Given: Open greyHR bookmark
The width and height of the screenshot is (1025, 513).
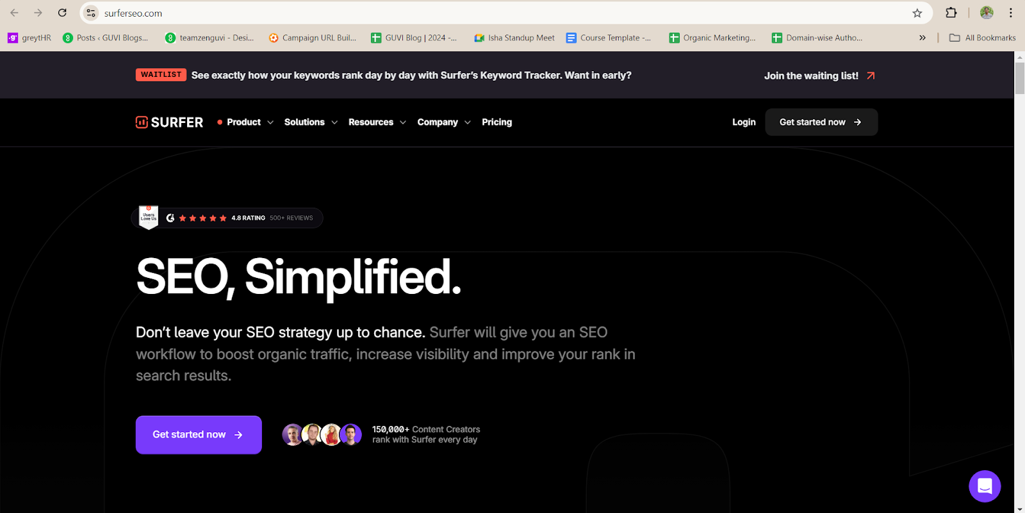Looking at the screenshot, I should 29,38.
